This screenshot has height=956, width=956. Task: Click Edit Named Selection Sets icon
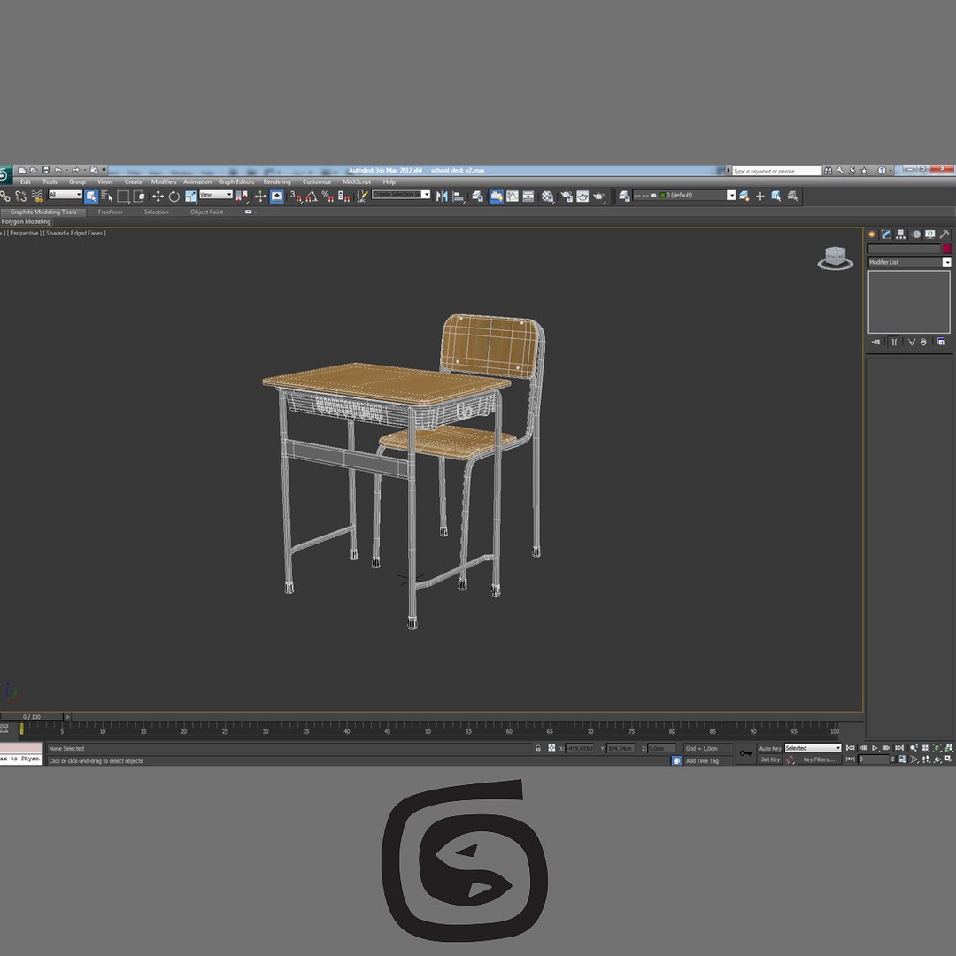(362, 197)
